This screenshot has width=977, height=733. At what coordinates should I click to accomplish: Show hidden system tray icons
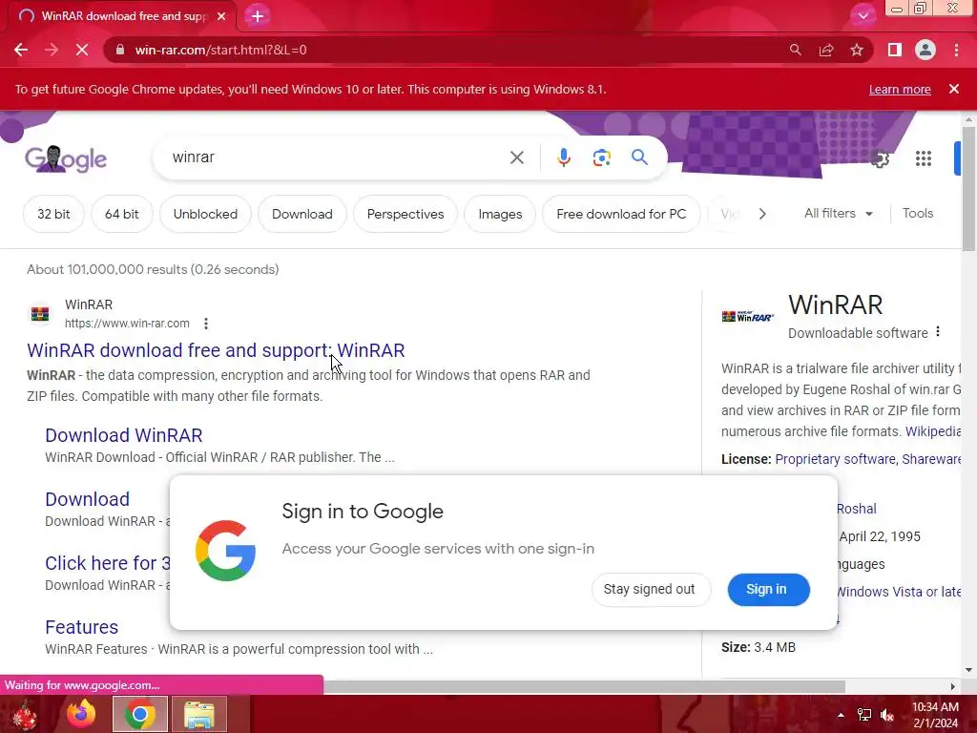[841, 715]
